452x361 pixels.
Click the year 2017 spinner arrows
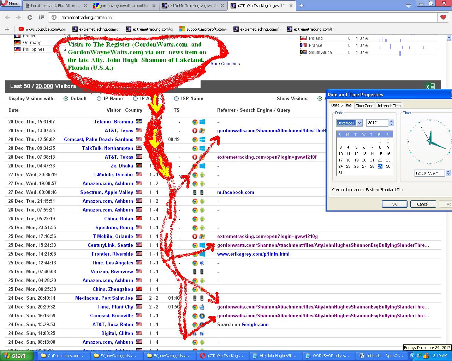(391, 123)
